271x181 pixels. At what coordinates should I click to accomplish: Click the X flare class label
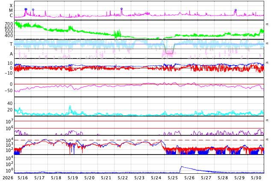click(11, 6)
